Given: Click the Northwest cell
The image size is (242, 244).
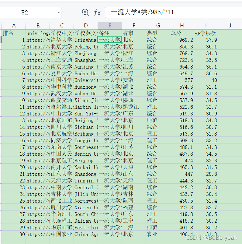Looking at the screenshot, I should click(x=86, y=201).
